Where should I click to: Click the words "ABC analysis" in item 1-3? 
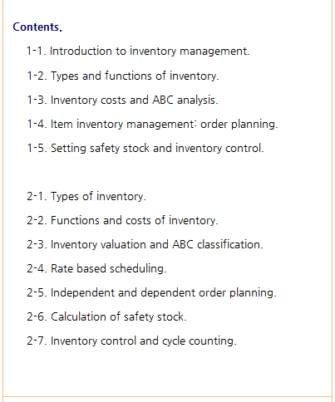pos(185,100)
